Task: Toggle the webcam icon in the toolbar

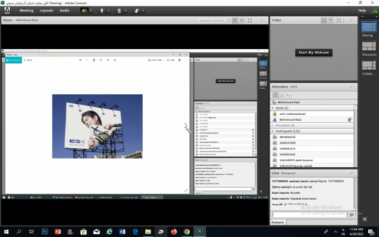Action: (119, 10)
